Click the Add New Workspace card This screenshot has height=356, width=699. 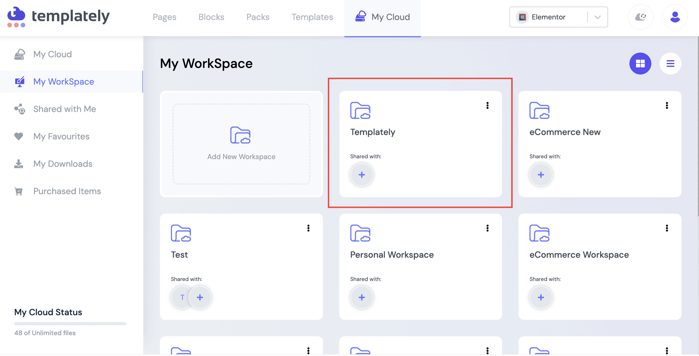click(241, 144)
